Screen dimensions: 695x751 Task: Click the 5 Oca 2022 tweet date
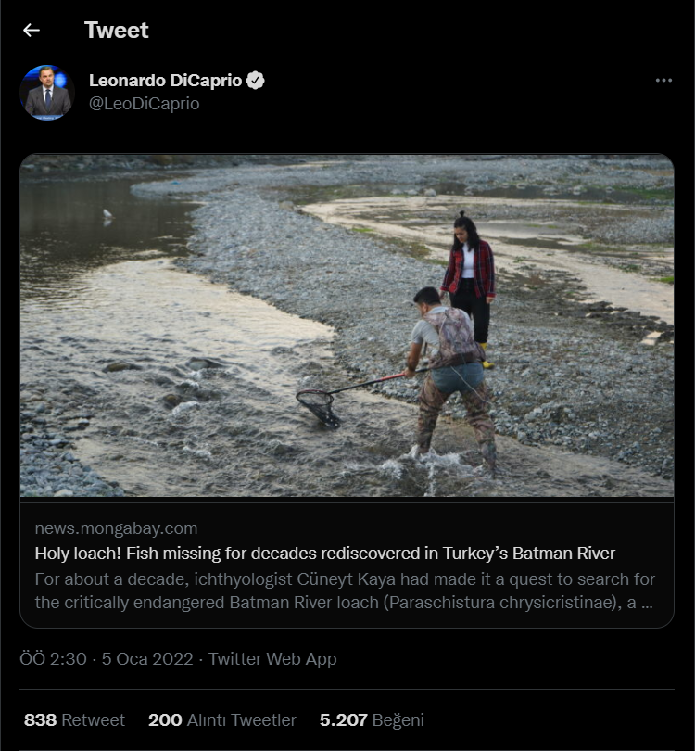(x=147, y=659)
